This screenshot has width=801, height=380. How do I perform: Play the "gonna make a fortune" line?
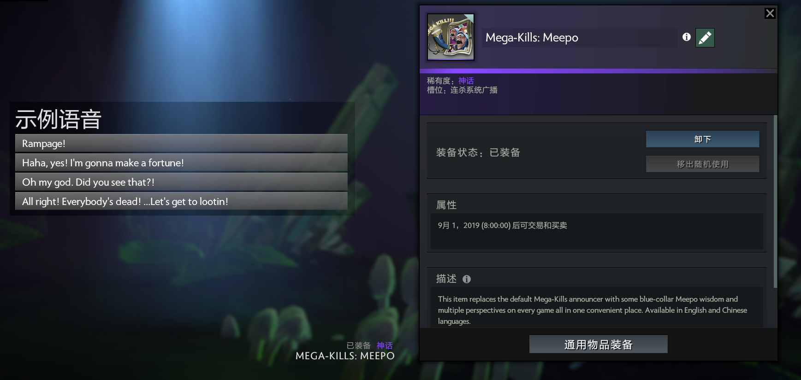point(181,163)
